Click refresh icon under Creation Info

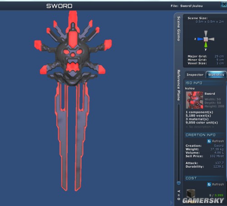coord(209,141)
